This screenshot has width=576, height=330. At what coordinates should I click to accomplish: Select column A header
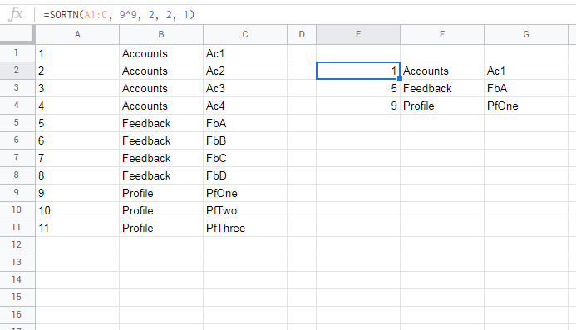(77, 35)
